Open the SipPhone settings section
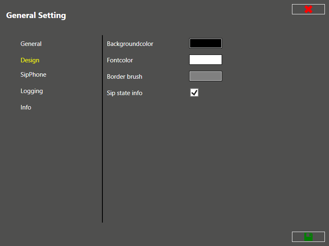 click(x=33, y=75)
